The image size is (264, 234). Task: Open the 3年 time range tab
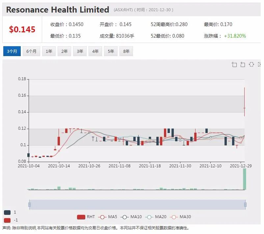80,51
